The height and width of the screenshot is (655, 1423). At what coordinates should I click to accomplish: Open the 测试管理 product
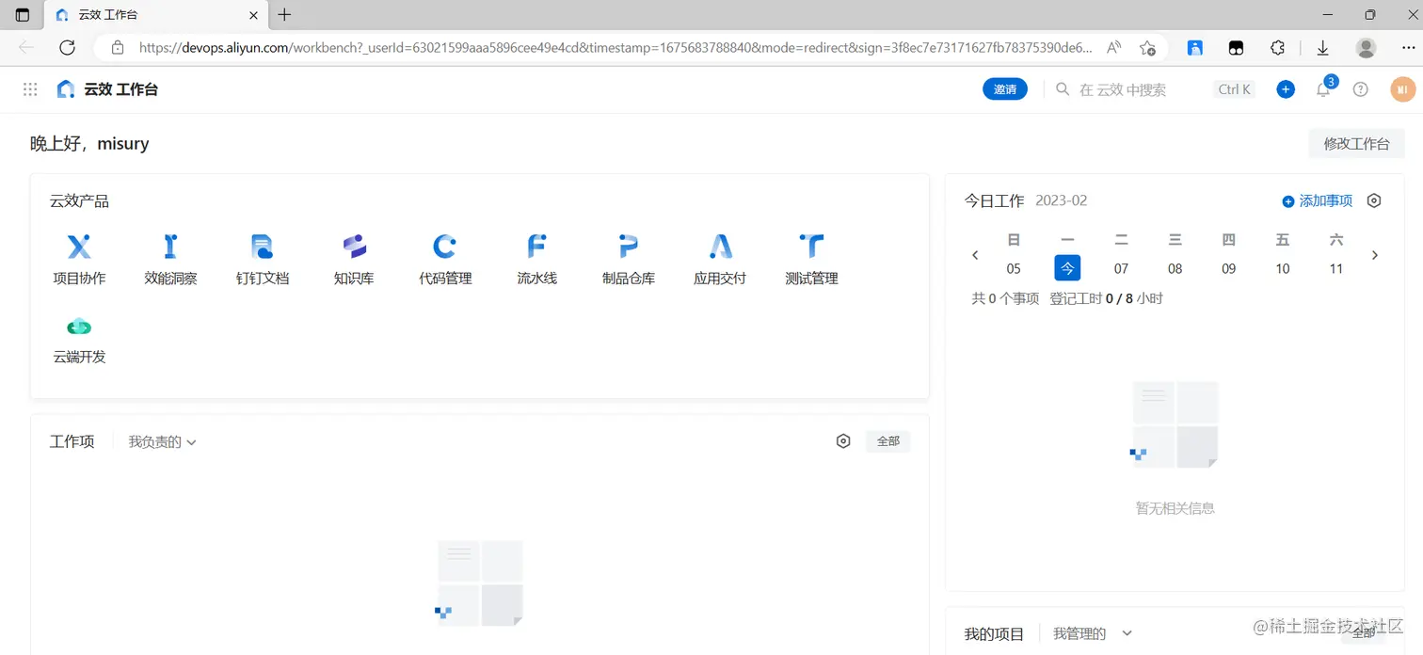pyautogui.click(x=811, y=260)
